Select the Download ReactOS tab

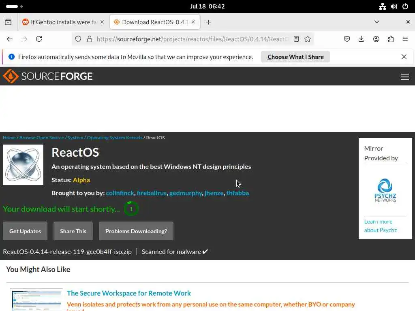point(155,22)
